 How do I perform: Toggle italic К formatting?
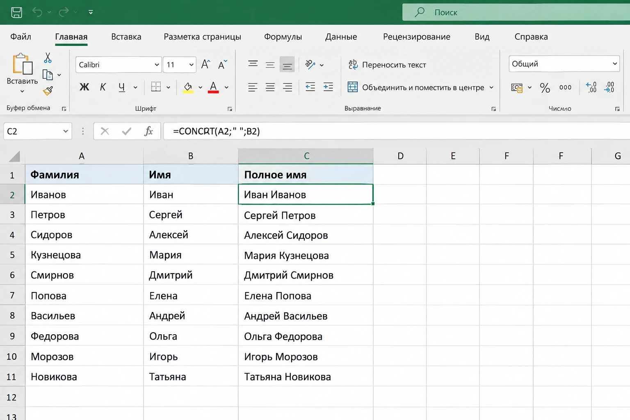[103, 87]
